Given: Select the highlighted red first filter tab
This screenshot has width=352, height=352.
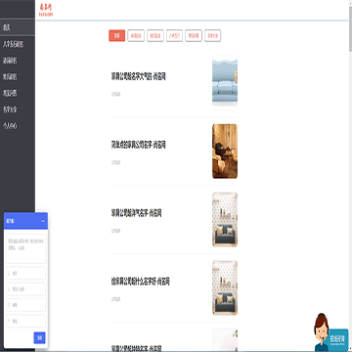Looking at the screenshot, I should click(117, 35).
